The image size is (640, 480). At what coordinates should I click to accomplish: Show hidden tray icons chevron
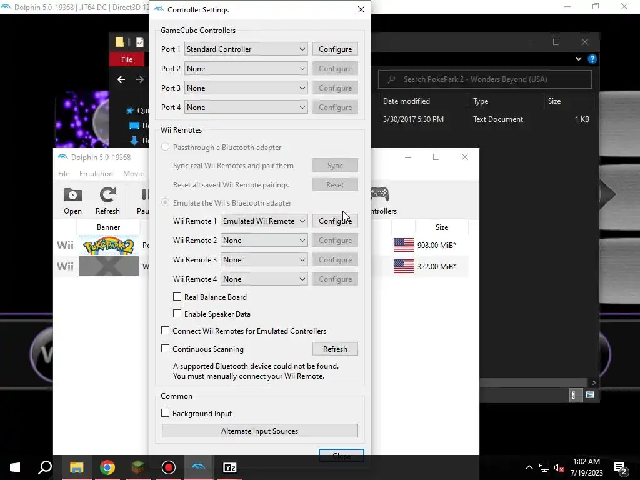point(529,467)
